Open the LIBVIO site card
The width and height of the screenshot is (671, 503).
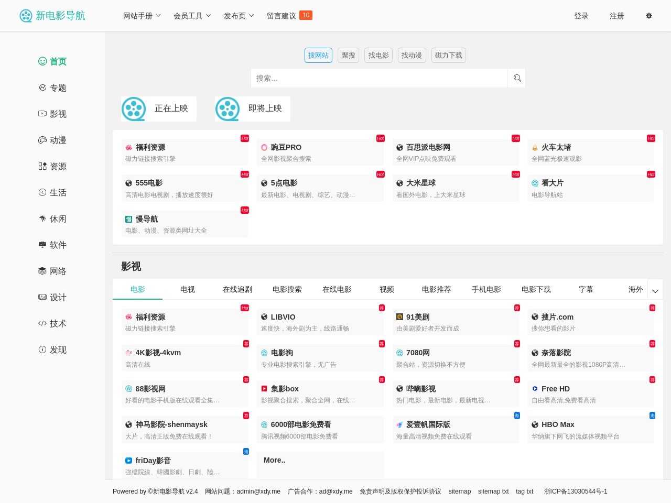[x=320, y=322]
